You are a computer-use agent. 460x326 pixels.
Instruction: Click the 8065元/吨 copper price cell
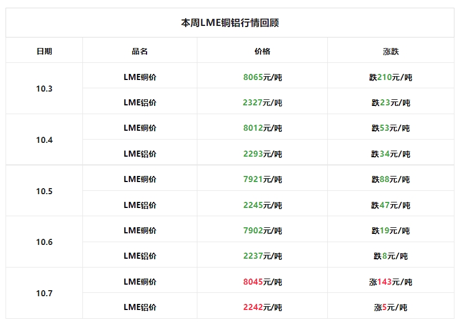point(262,77)
